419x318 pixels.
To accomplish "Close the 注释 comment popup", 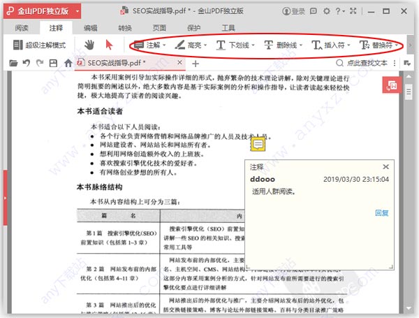I will click(385, 167).
